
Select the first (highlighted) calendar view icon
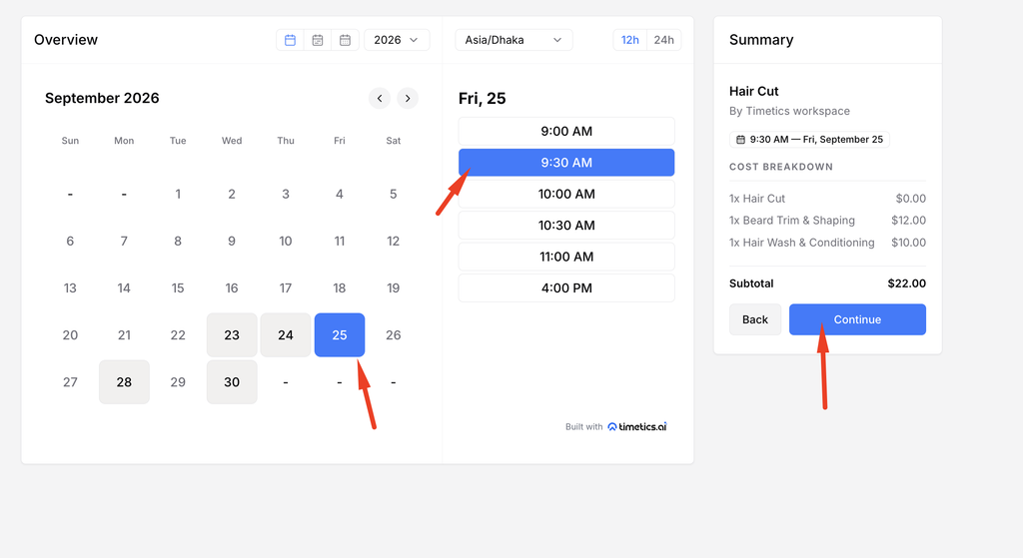coord(291,40)
